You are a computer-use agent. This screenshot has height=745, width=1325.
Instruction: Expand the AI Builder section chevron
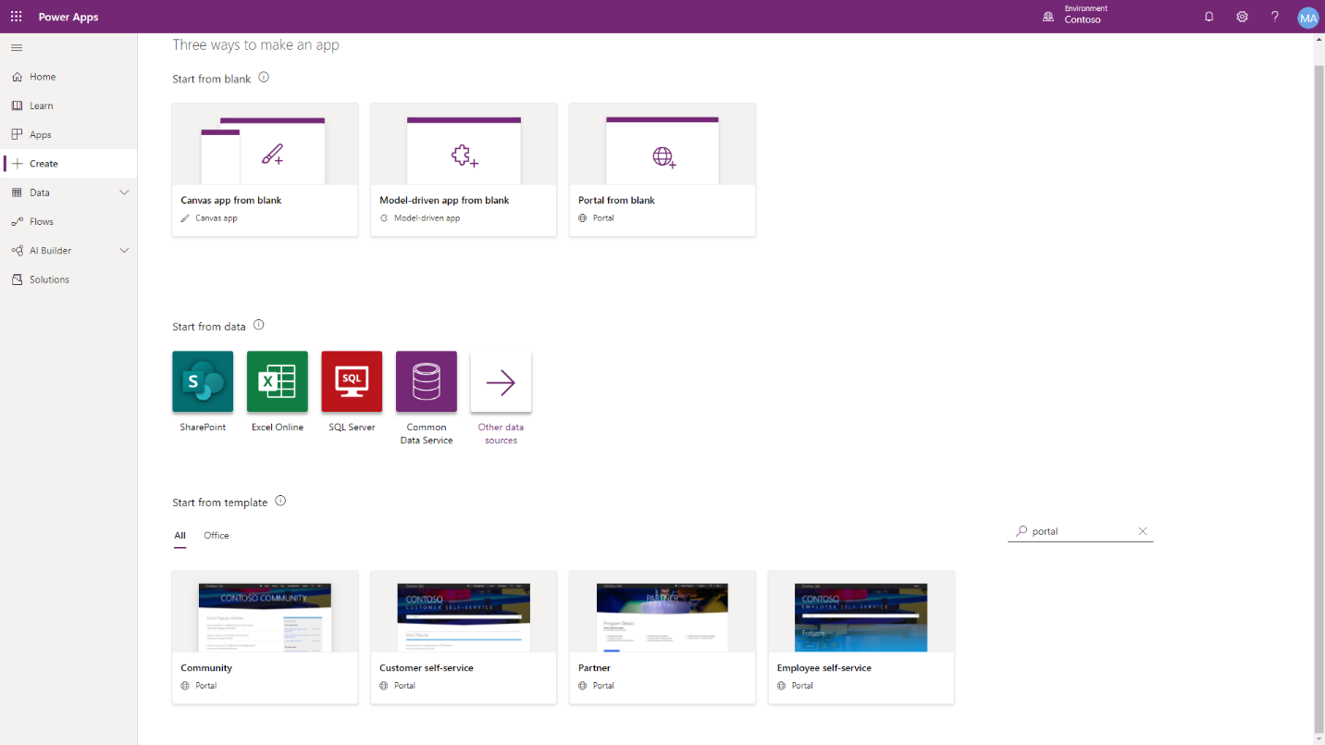coord(124,250)
